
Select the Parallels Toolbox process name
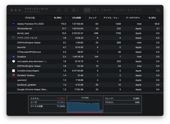click(26, 75)
